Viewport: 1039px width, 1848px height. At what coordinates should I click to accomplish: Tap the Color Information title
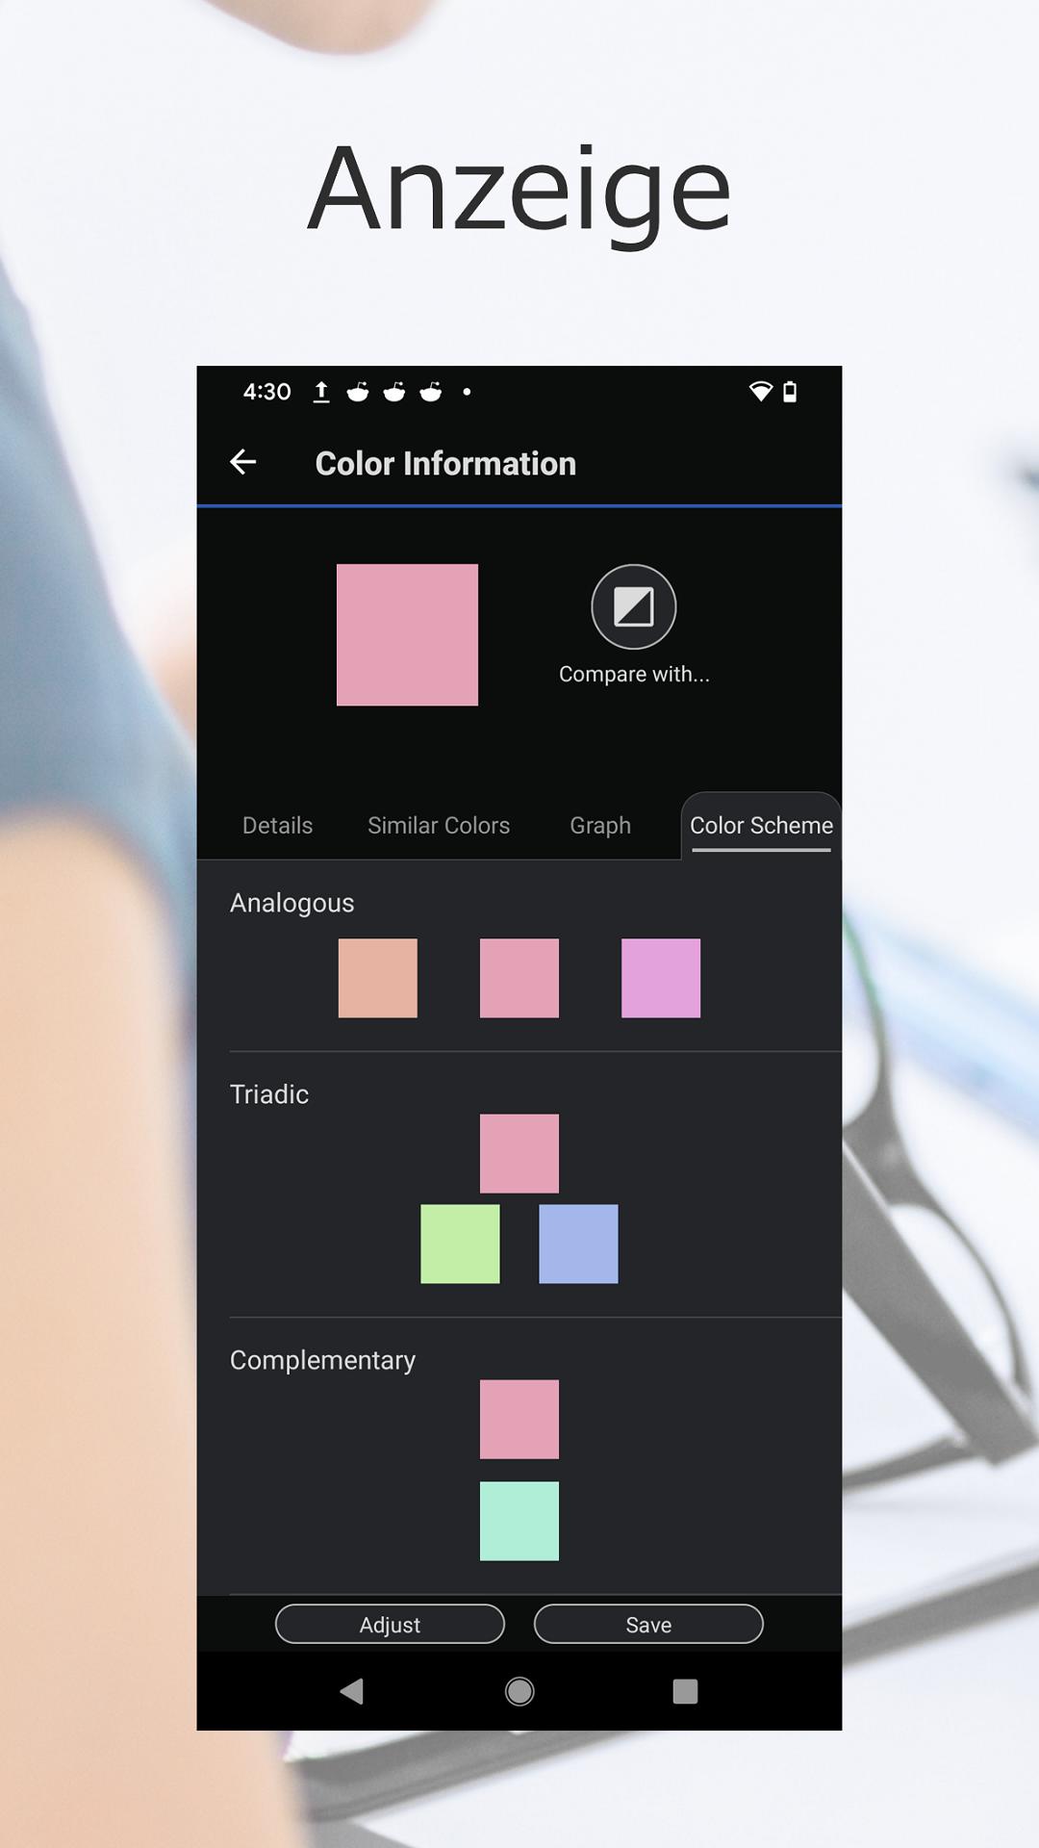(445, 464)
